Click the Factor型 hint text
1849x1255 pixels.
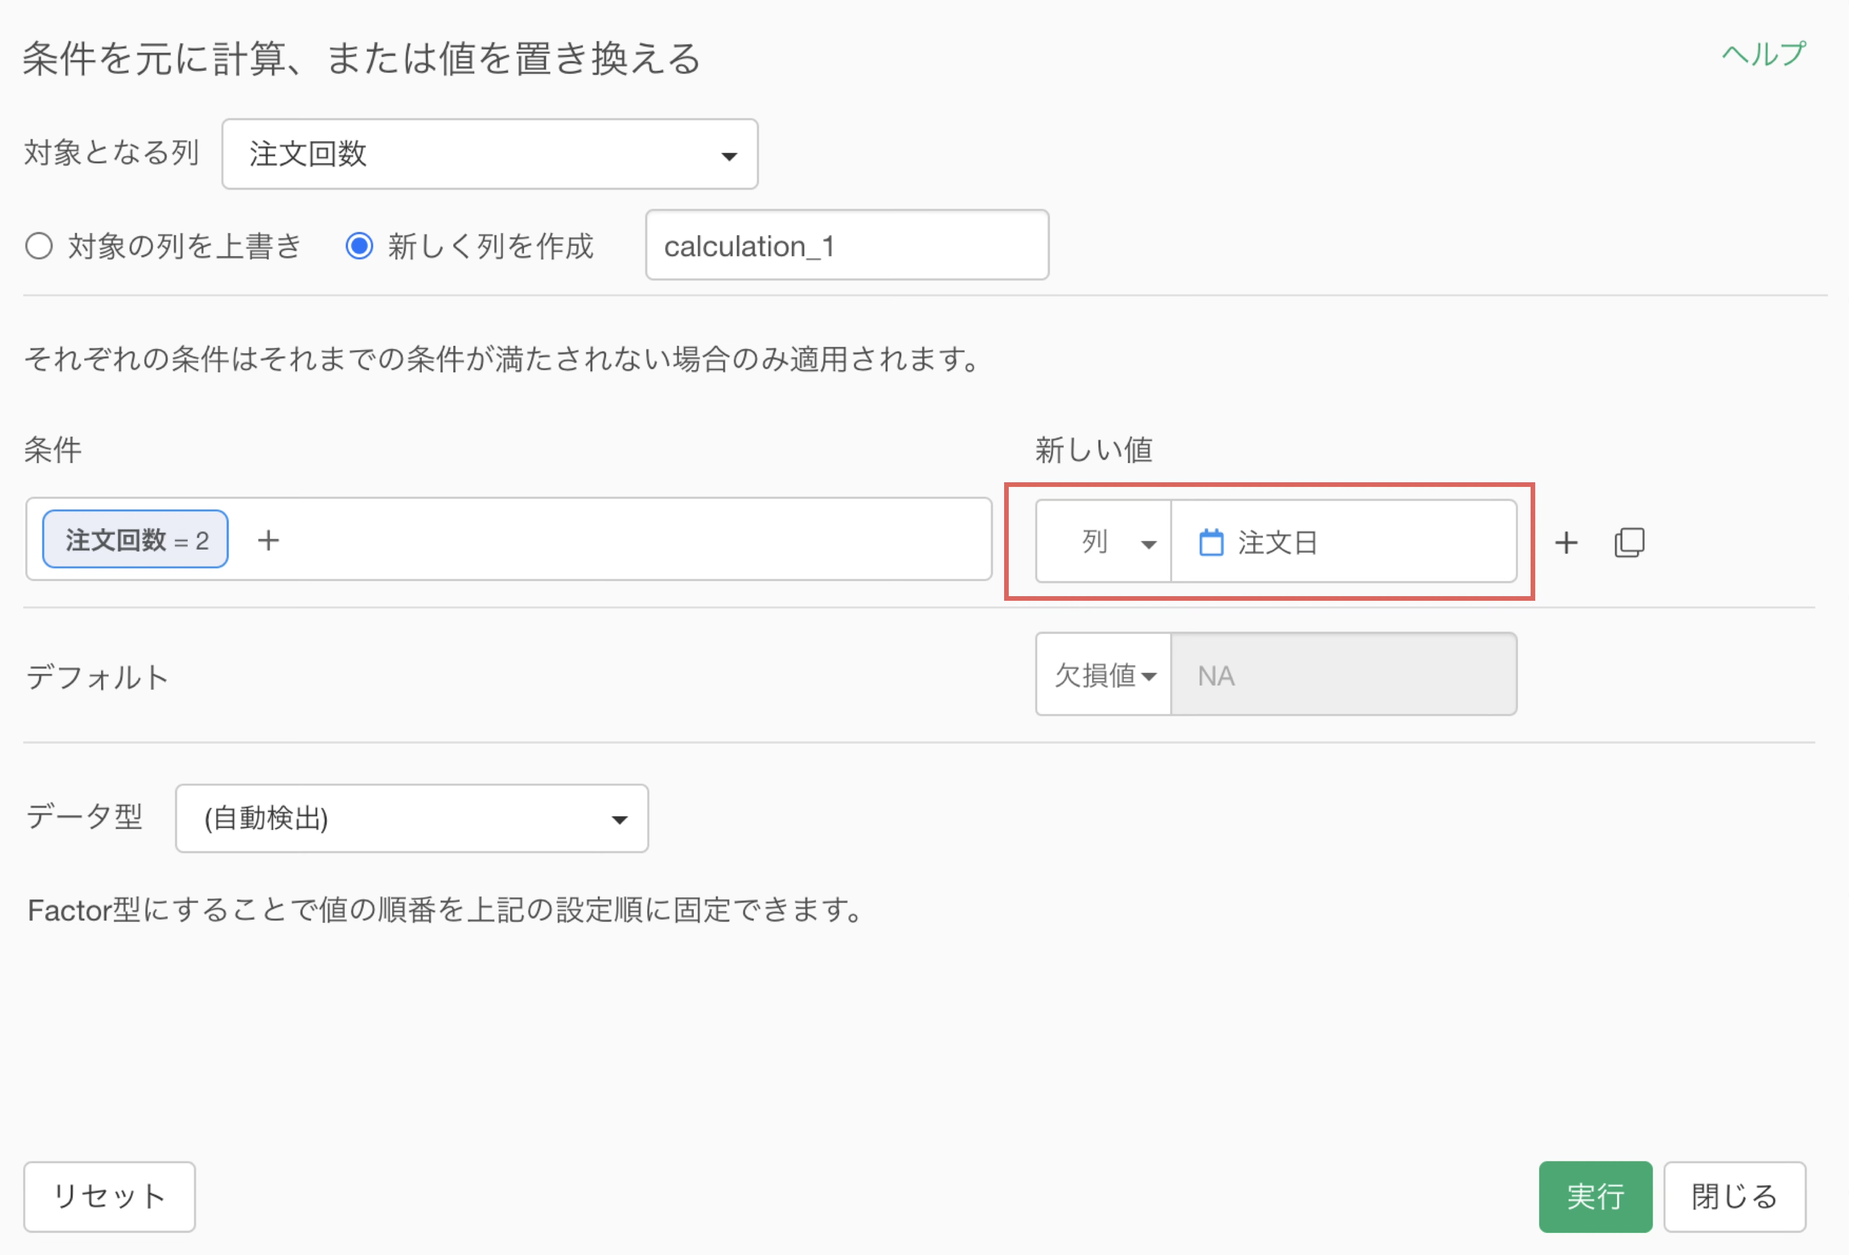click(446, 910)
